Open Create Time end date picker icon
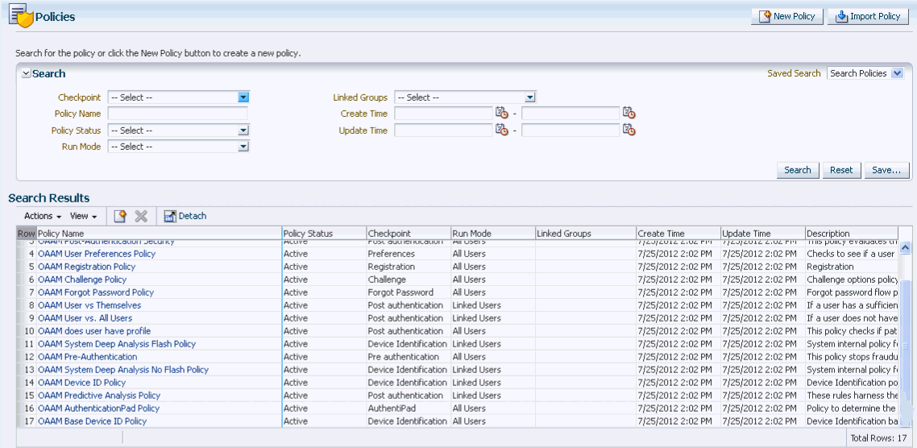The image size is (917, 448). tap(629, 113)
